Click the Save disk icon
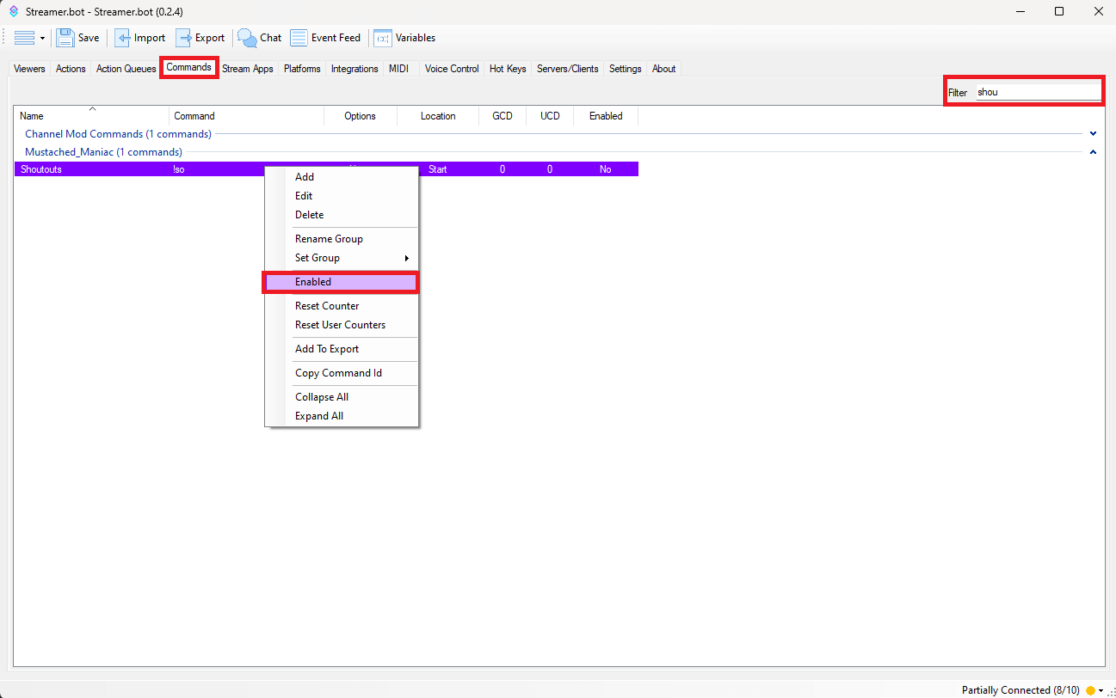The height and width of the screenshot is (698, 1116). pyautogui.click(x=65, y=38)
